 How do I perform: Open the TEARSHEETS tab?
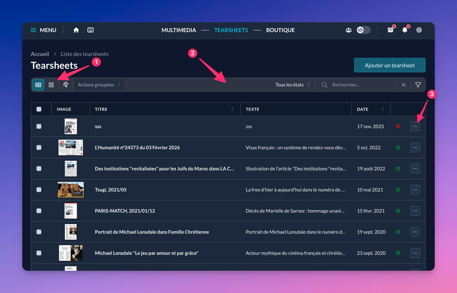(x=231, y=30)
